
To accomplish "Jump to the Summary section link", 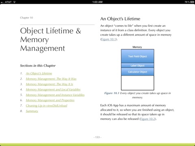I will click(x=32, y=111).
